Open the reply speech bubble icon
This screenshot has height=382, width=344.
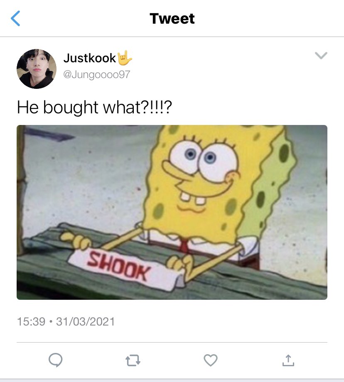(56, 360)
